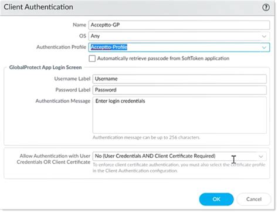The image size is (278, 213).
Task: Click the GlobalProtect App Login Screen heading
Action: tap(45, 67)
